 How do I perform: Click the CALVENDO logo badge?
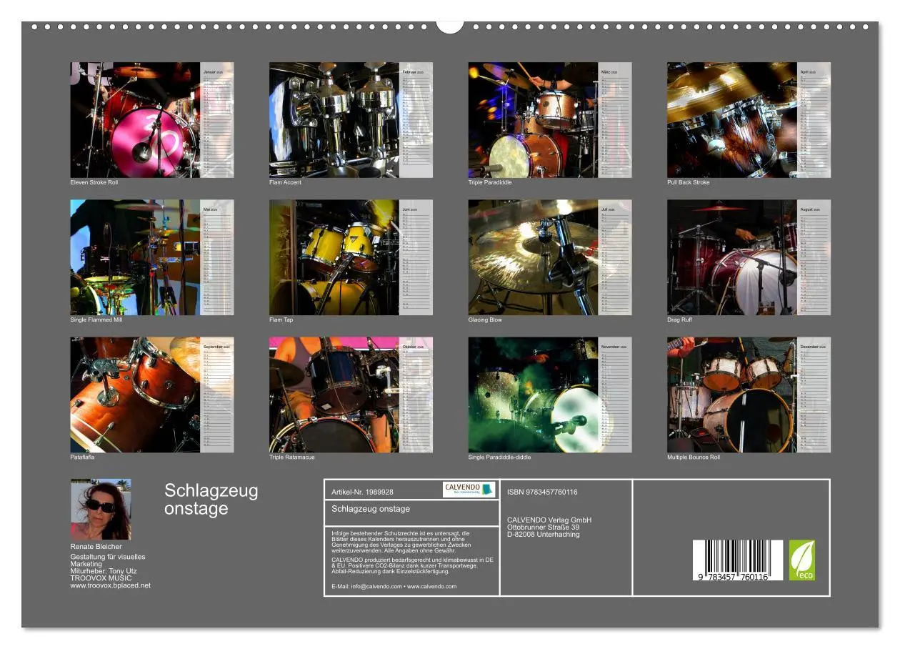click(x=469, y=490)
